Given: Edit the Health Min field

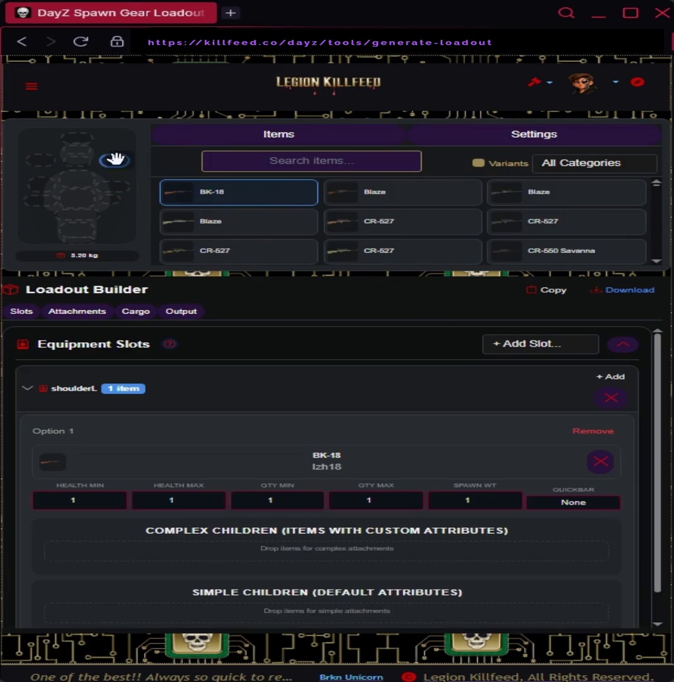Looking at the screenshot, I should (x=80, y=501).
